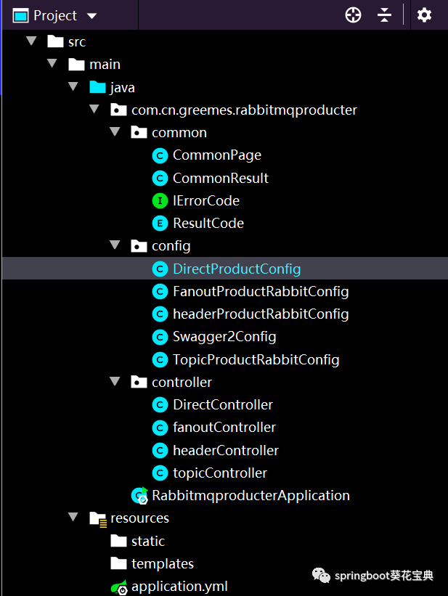Collapse the src folder tree arrow
Viewport: 448px width, 596px height.
tap(31, 41)
